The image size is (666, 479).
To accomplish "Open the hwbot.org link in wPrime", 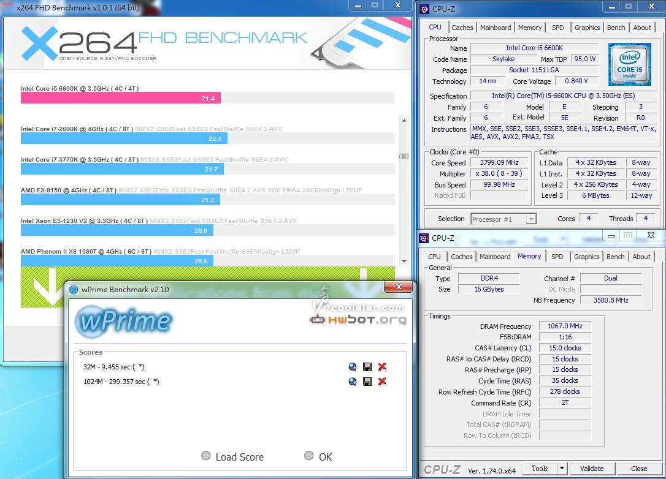I will point(358,320).
